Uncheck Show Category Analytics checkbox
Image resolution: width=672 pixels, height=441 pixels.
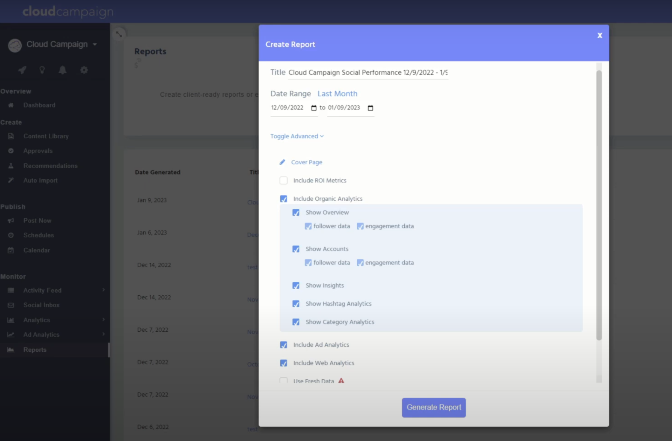pos(296,322)
